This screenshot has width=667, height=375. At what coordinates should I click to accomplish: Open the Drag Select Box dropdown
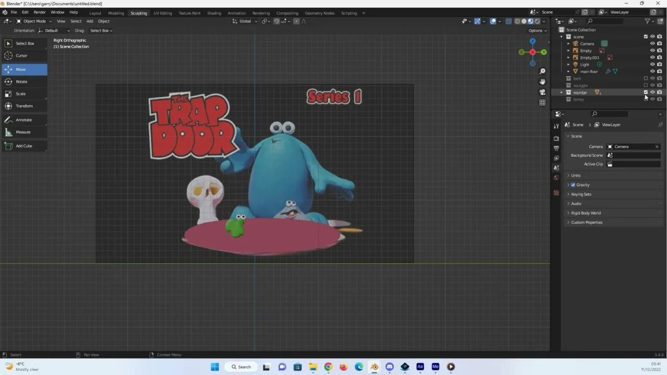point(101,31)
